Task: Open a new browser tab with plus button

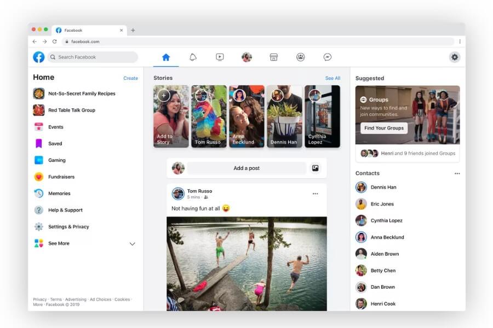Action: click(x=133, y=30)
